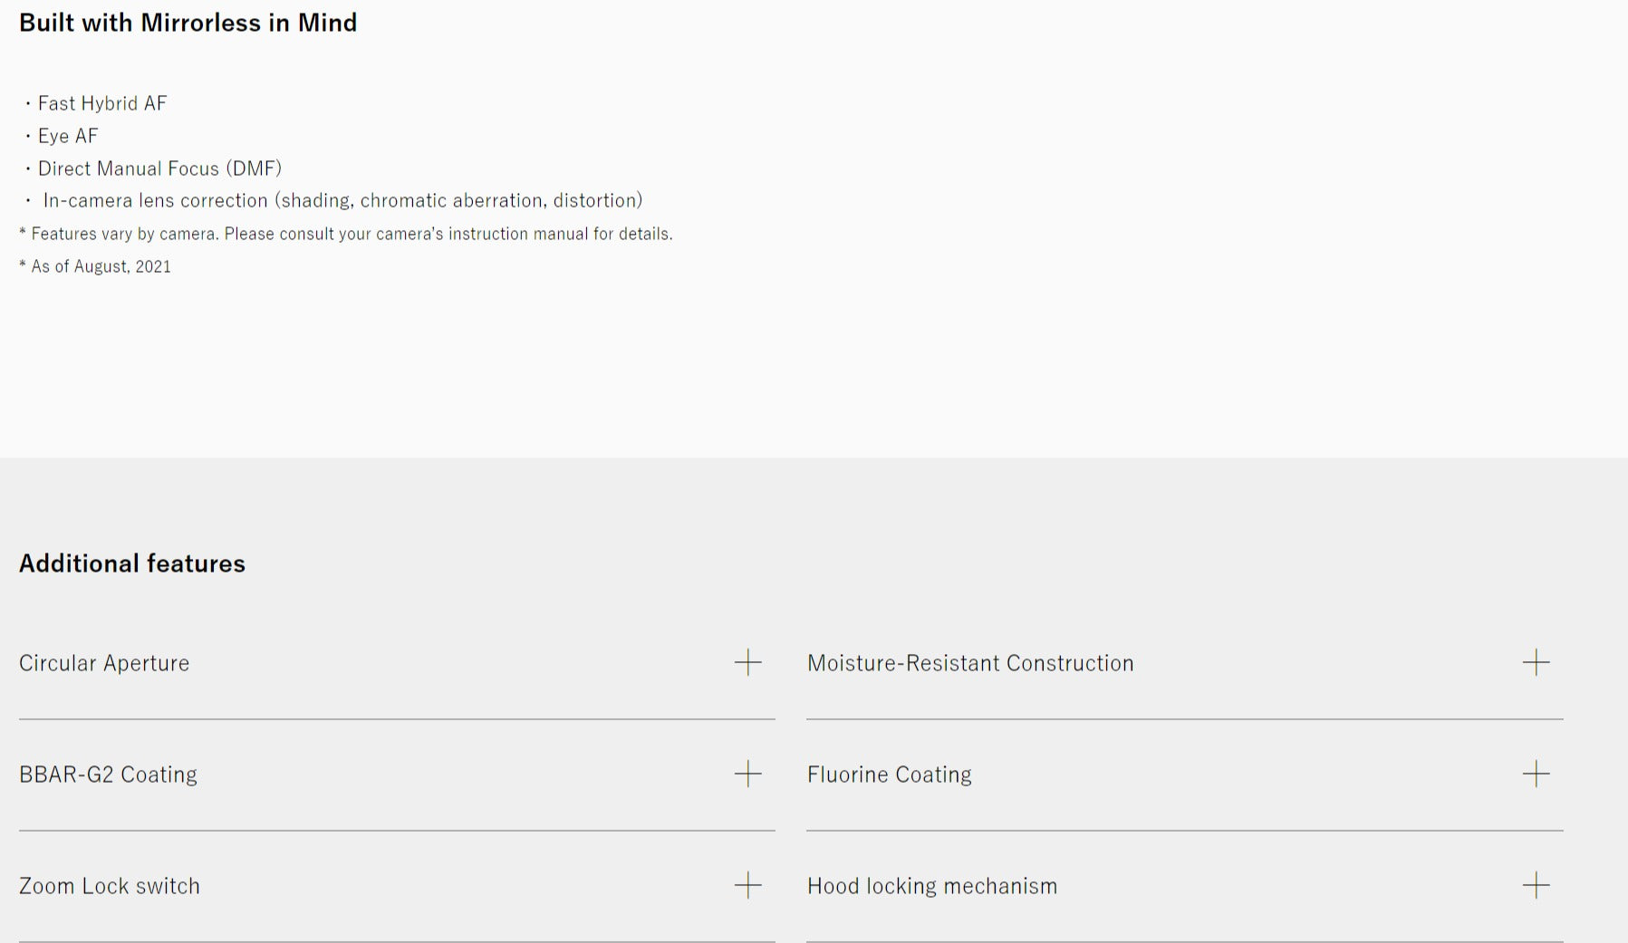Viewport: 1628px width, 943px height.
Task: Select the Fast Hybrid AF bullet text
Action: [x=102, y=103]
